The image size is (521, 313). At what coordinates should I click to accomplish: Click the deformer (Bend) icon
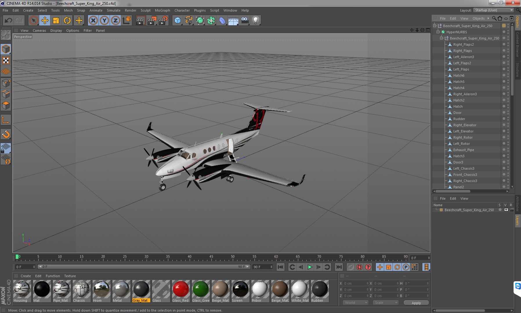[x=222, y=20]
